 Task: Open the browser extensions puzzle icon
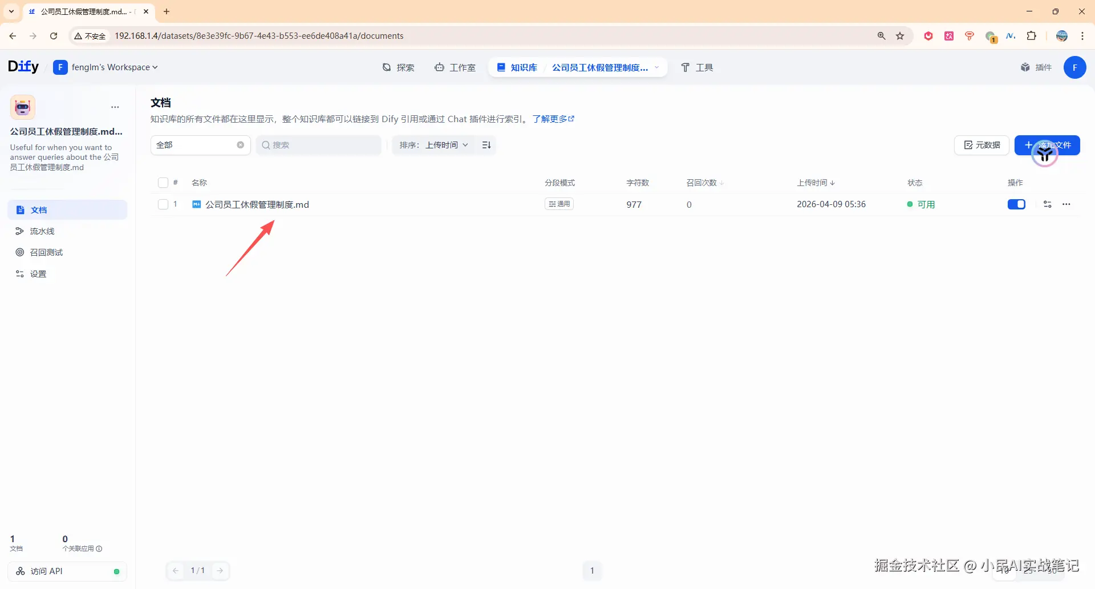point(1032,36)
